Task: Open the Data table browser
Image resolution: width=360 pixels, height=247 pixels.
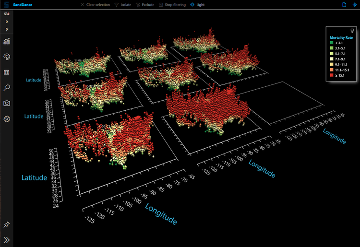Action: tap(7, 72)
